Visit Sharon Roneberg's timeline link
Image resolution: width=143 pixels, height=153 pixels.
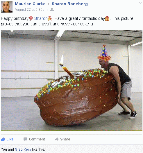click(70, 4)
